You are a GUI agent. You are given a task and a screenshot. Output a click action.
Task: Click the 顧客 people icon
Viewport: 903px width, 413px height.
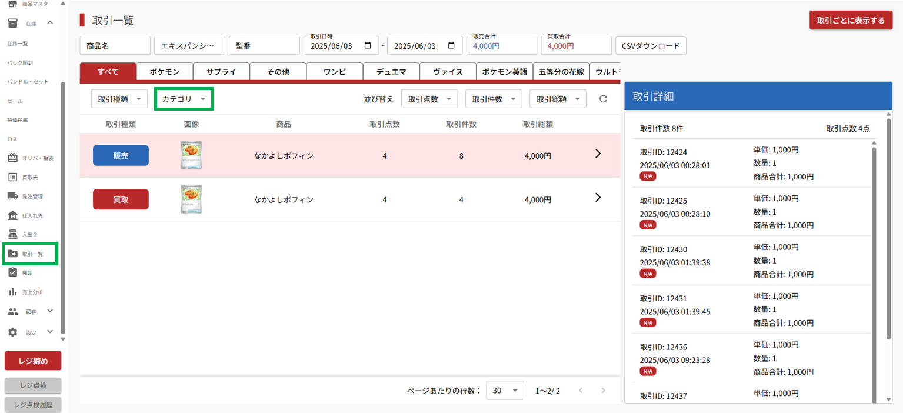12,311
